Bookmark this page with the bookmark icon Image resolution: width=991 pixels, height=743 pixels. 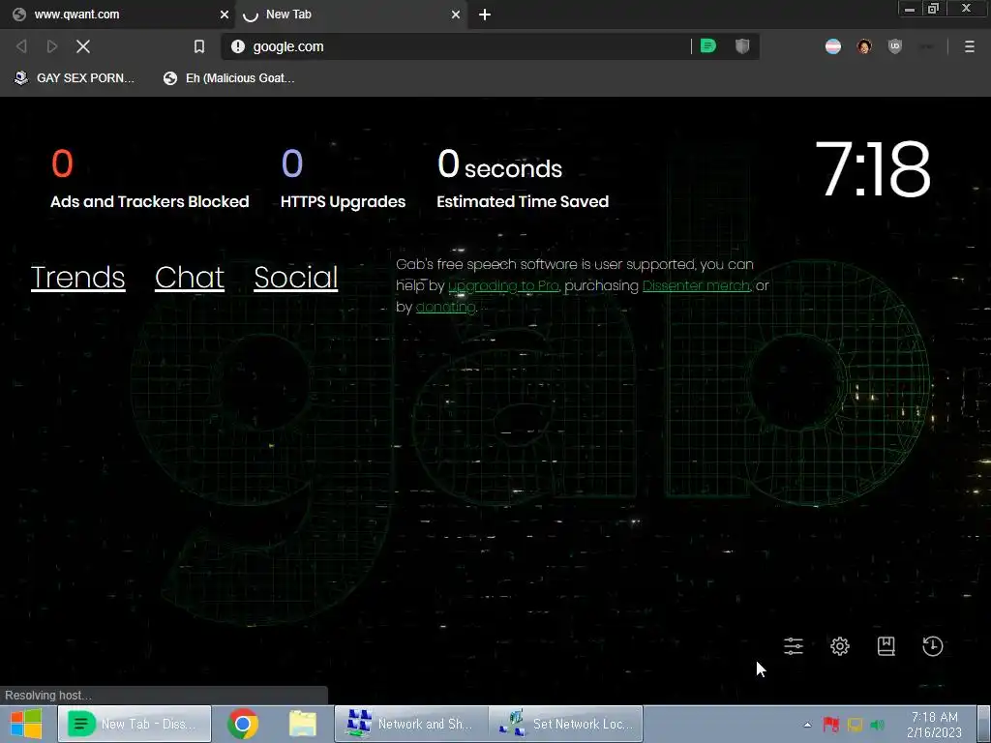[x=199, y=46]
